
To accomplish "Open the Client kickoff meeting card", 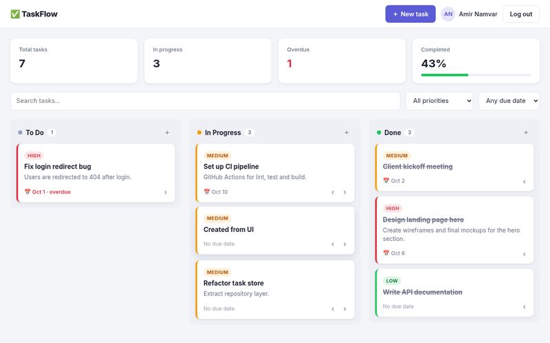I will tap(454, 167).
